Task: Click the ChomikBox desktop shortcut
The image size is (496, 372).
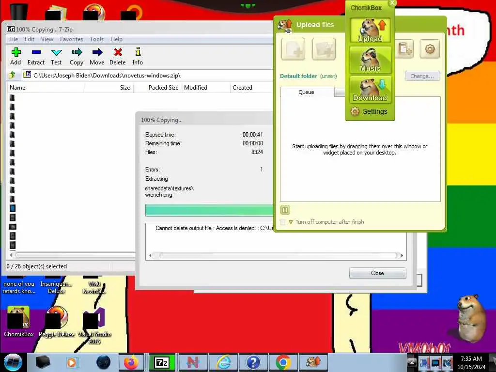Action: 19,322
